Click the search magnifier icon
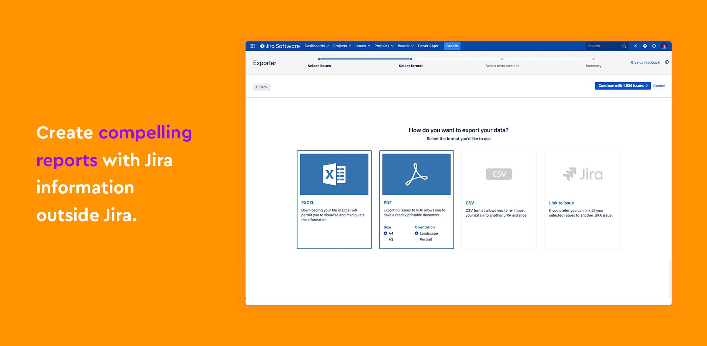The height and width of the screenshot is (346, 707). [624, 46]
